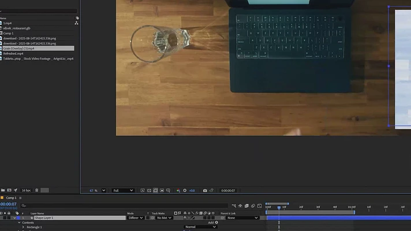Reset exposure icon in viewer
This screenshot has height=231, width=411.
coord(185,191)
